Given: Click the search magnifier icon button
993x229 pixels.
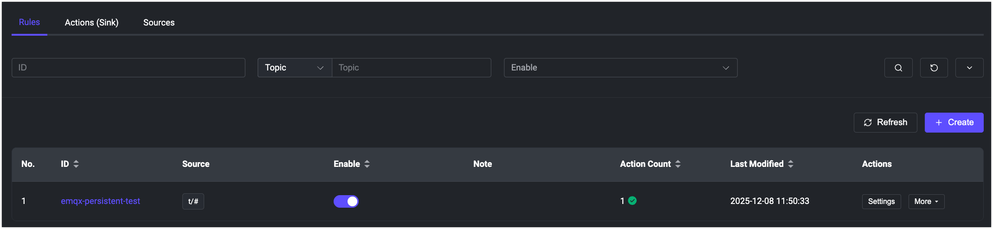Looking at the screenshot, I should 898,68.
